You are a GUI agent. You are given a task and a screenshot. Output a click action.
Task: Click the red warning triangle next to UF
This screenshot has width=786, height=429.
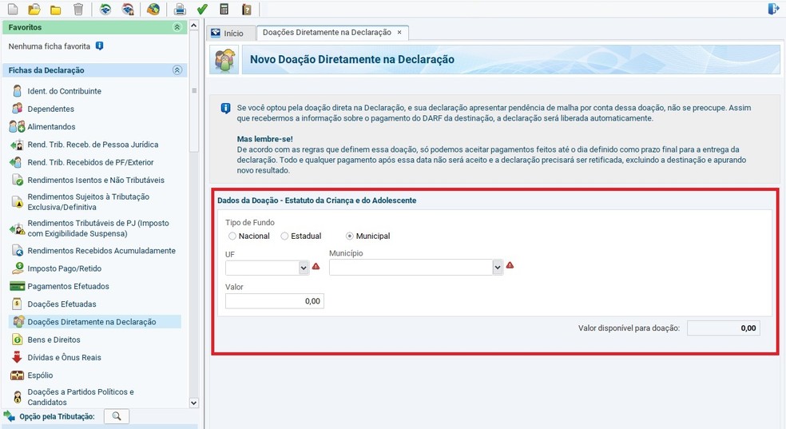[x=316, y=266]
